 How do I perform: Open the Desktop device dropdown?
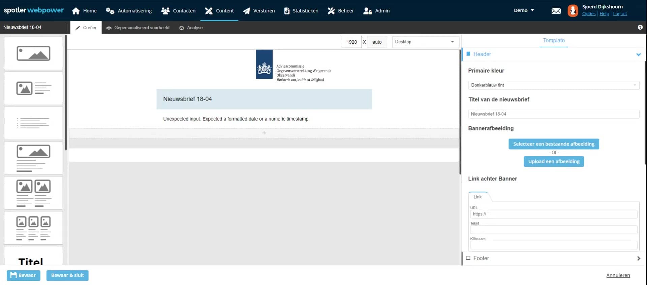425,42
